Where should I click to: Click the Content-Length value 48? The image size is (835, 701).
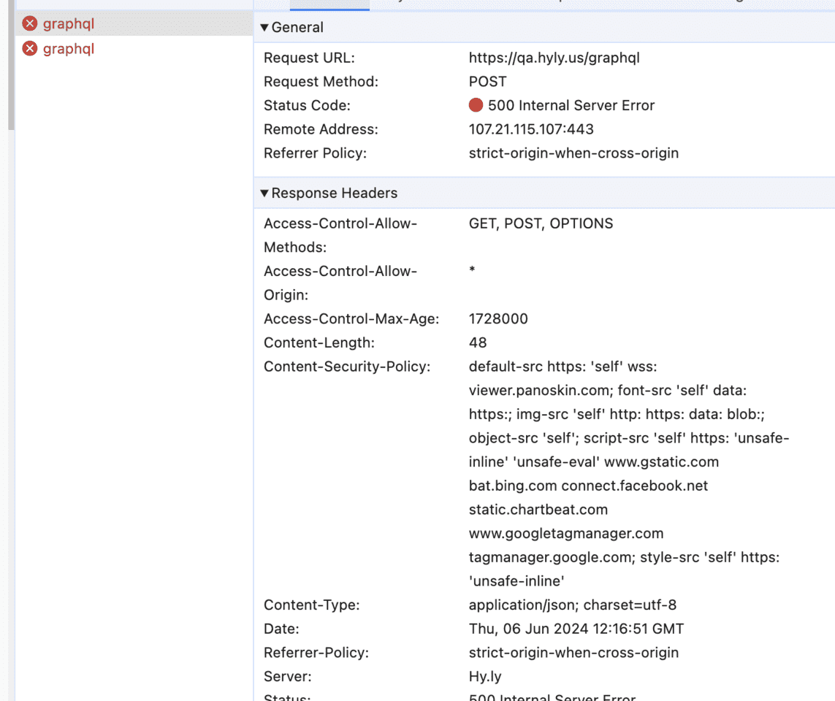pos(478,342)
